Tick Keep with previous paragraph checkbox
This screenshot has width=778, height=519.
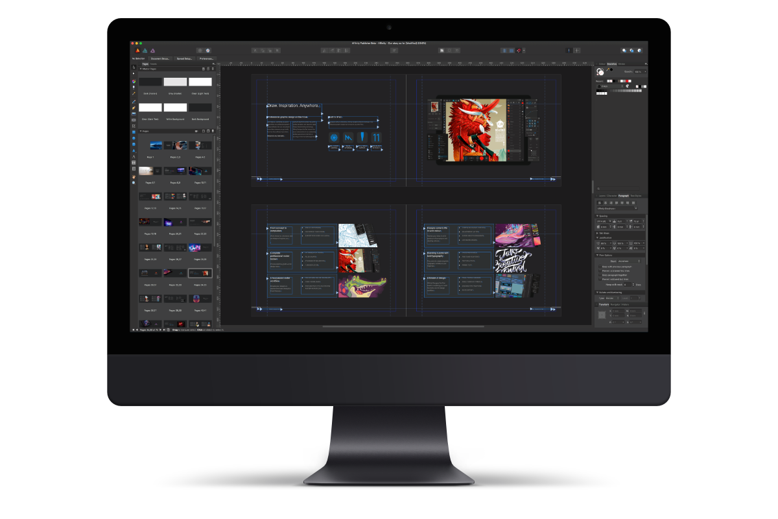(600, 267)
